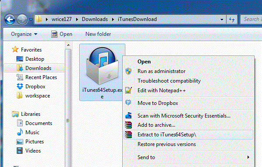Screen dimensions: 262x167
Task: Go back with the blue Back arrow
Action: coord(10,19)
